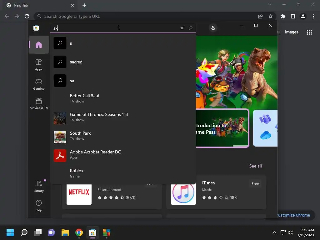Select the 'sa' search suggestion
This screenshot has height=240, width=320.
pyautogui.click(x=123, y=81)
